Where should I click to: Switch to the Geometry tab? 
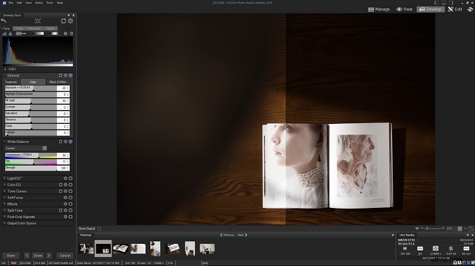pyautogui.click(x=34, y=28)
